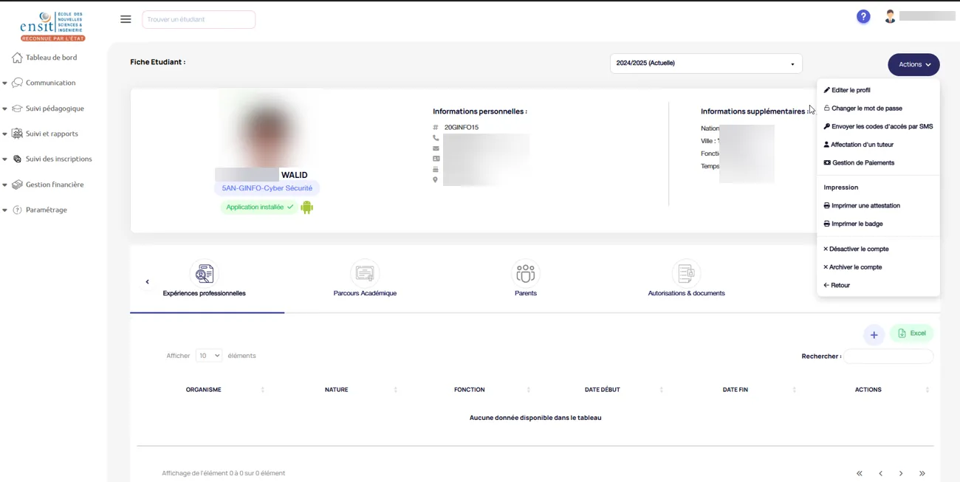The image size is (960, 482).
Task: Click Désactiver le compte in the menu
Action: tap(859, 249)
